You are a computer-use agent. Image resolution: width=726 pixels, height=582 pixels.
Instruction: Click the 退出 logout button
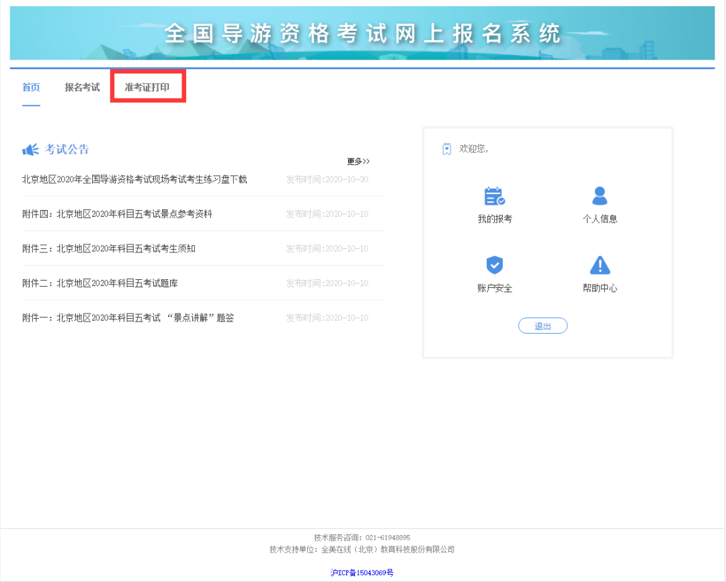tap(542, 326)
